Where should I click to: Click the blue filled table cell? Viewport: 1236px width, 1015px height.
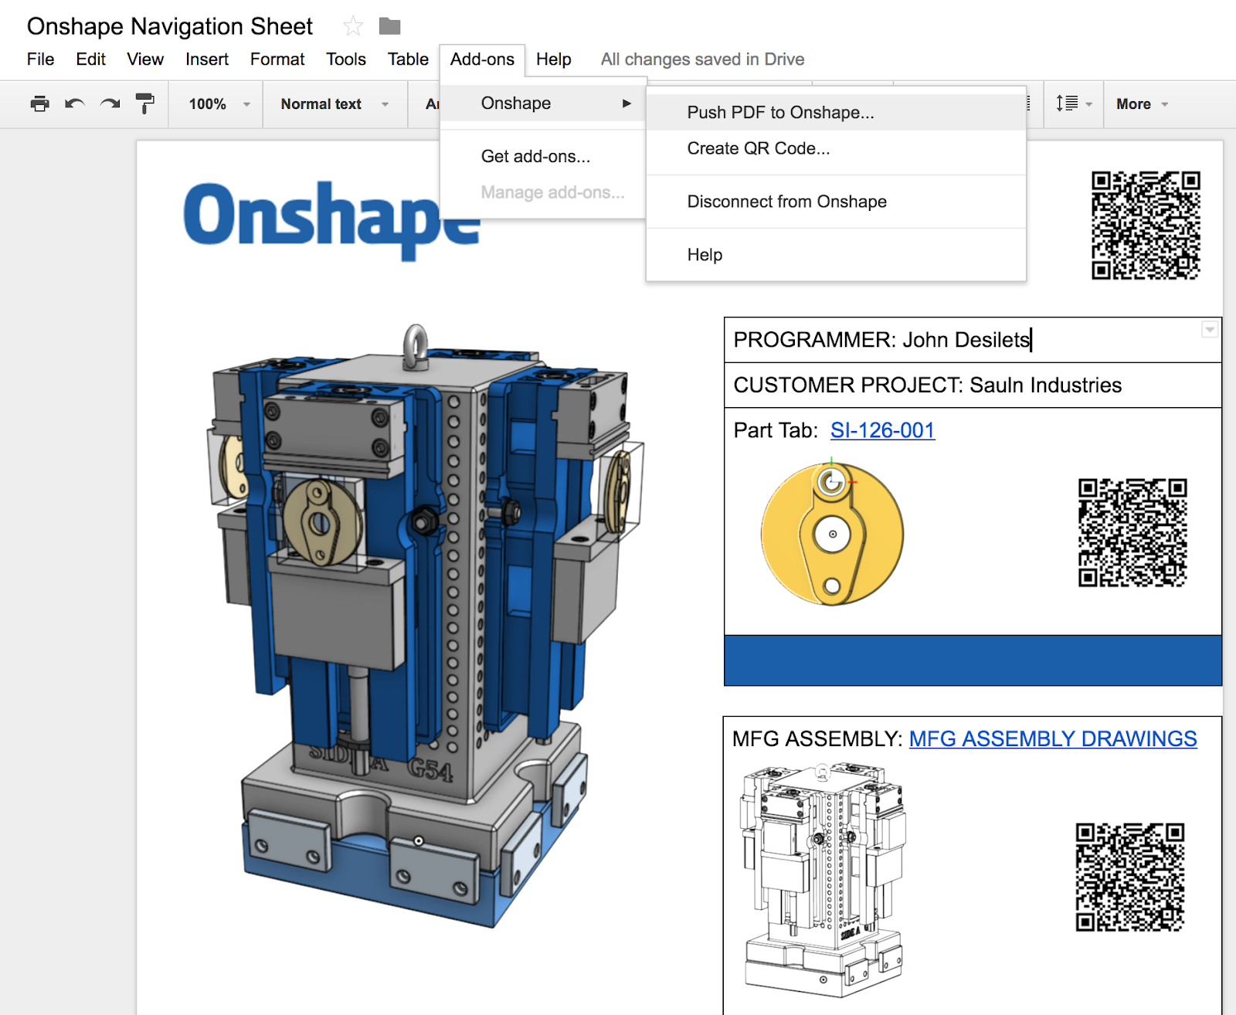973,660
